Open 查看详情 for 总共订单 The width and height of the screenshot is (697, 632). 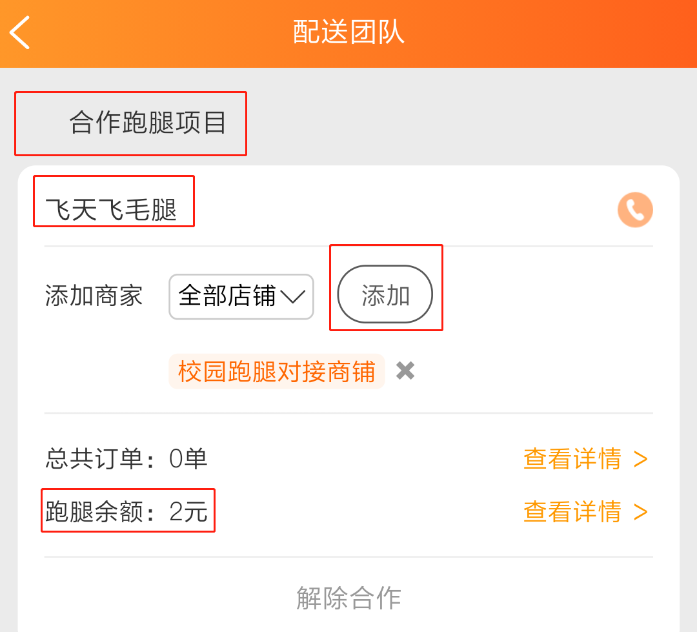pyautogui.click(x=585, y=459)
